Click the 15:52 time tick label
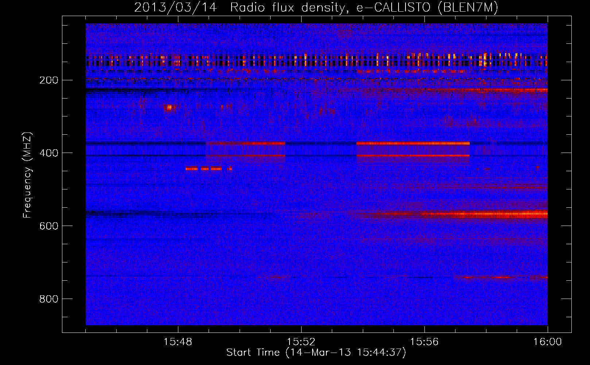This screenshot has height=365, width=590. coord(301,342)
